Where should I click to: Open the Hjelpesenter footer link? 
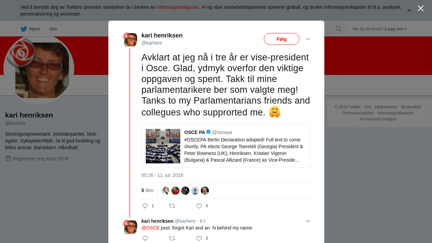pos(386,107)
